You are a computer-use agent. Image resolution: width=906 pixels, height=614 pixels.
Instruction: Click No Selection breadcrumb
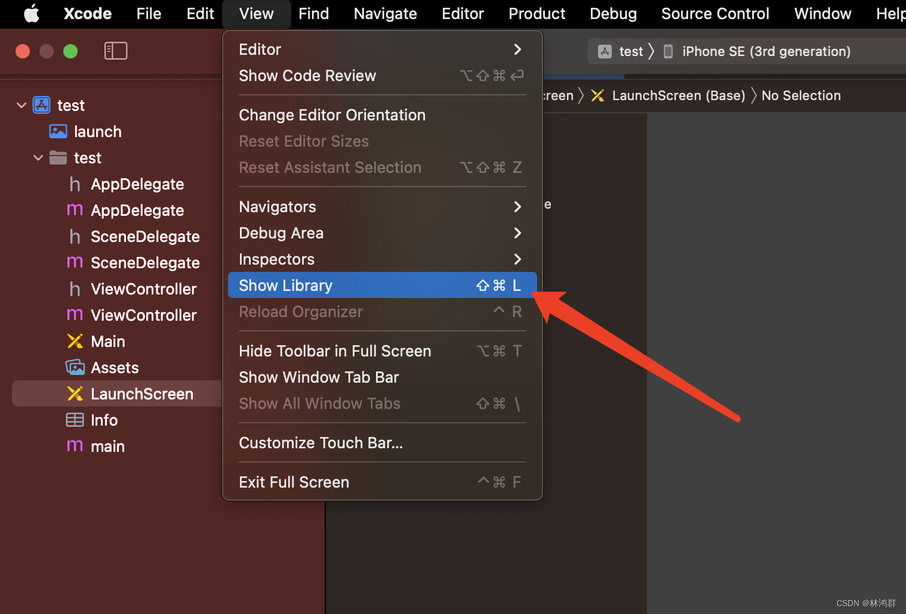click(801, 95)
